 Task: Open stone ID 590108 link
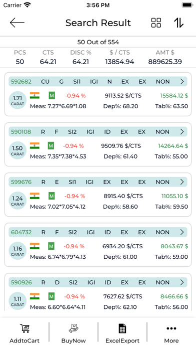click(21, 132)
